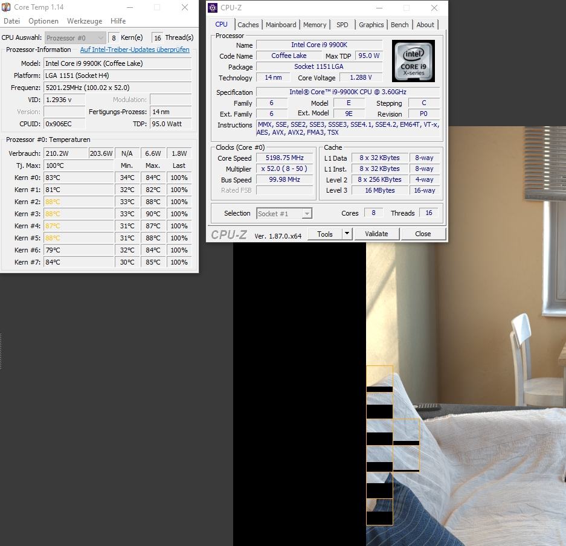Viewport: 566px width, 546px height.
Task: Click the Core Temp app icon in title bar
Action: point(6,7)
